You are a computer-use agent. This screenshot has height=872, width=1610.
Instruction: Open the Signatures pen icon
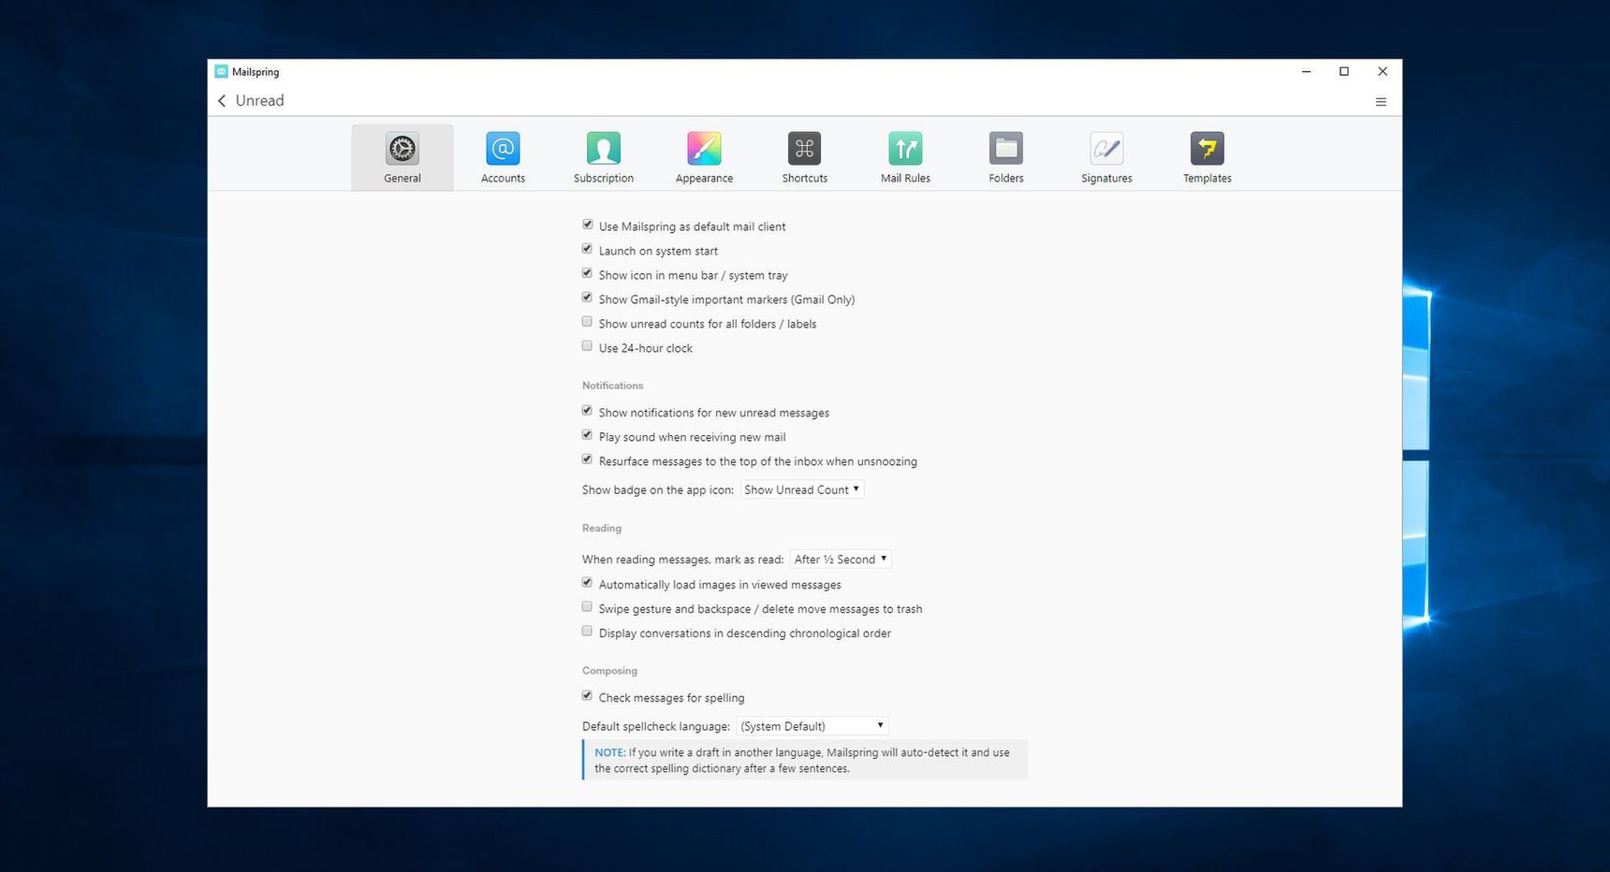(1106, 148)
